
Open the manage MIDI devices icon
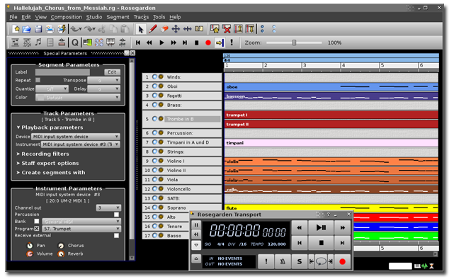coord(87,42)
